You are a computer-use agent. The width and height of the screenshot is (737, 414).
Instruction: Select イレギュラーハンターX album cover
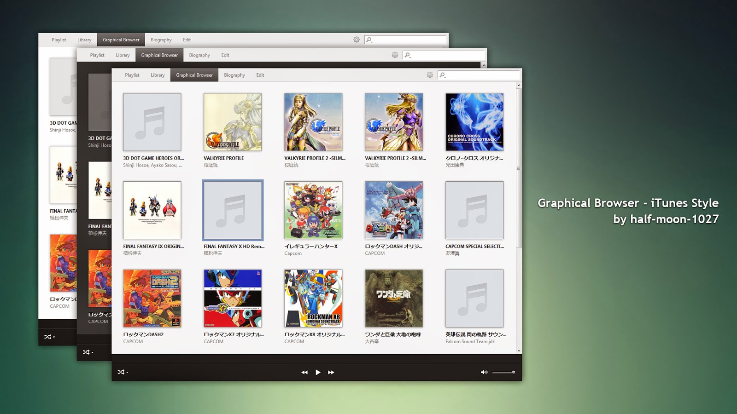313,210
